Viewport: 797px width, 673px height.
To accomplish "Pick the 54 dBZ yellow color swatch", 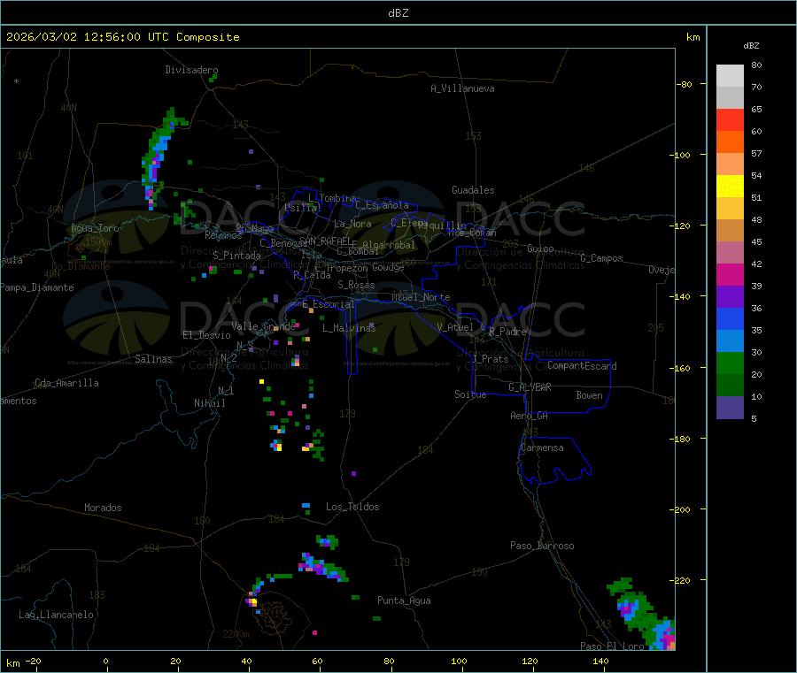I will tap(730, 187).
